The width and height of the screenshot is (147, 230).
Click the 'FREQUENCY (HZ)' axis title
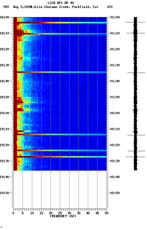[63, 216]
